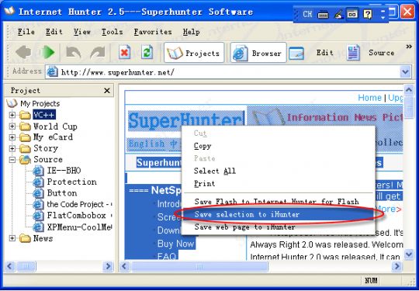
Task: Open the File menu
Action: tap(26, 32)
